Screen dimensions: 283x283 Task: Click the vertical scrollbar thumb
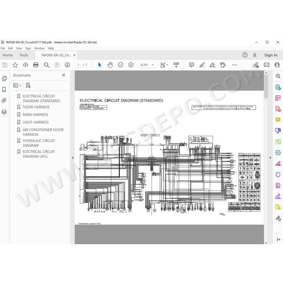(266, 87)
